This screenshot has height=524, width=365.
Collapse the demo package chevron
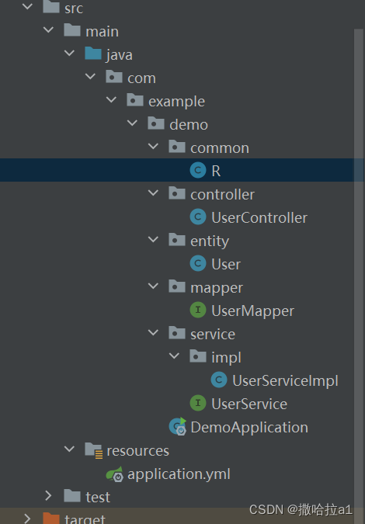point(132,123)
